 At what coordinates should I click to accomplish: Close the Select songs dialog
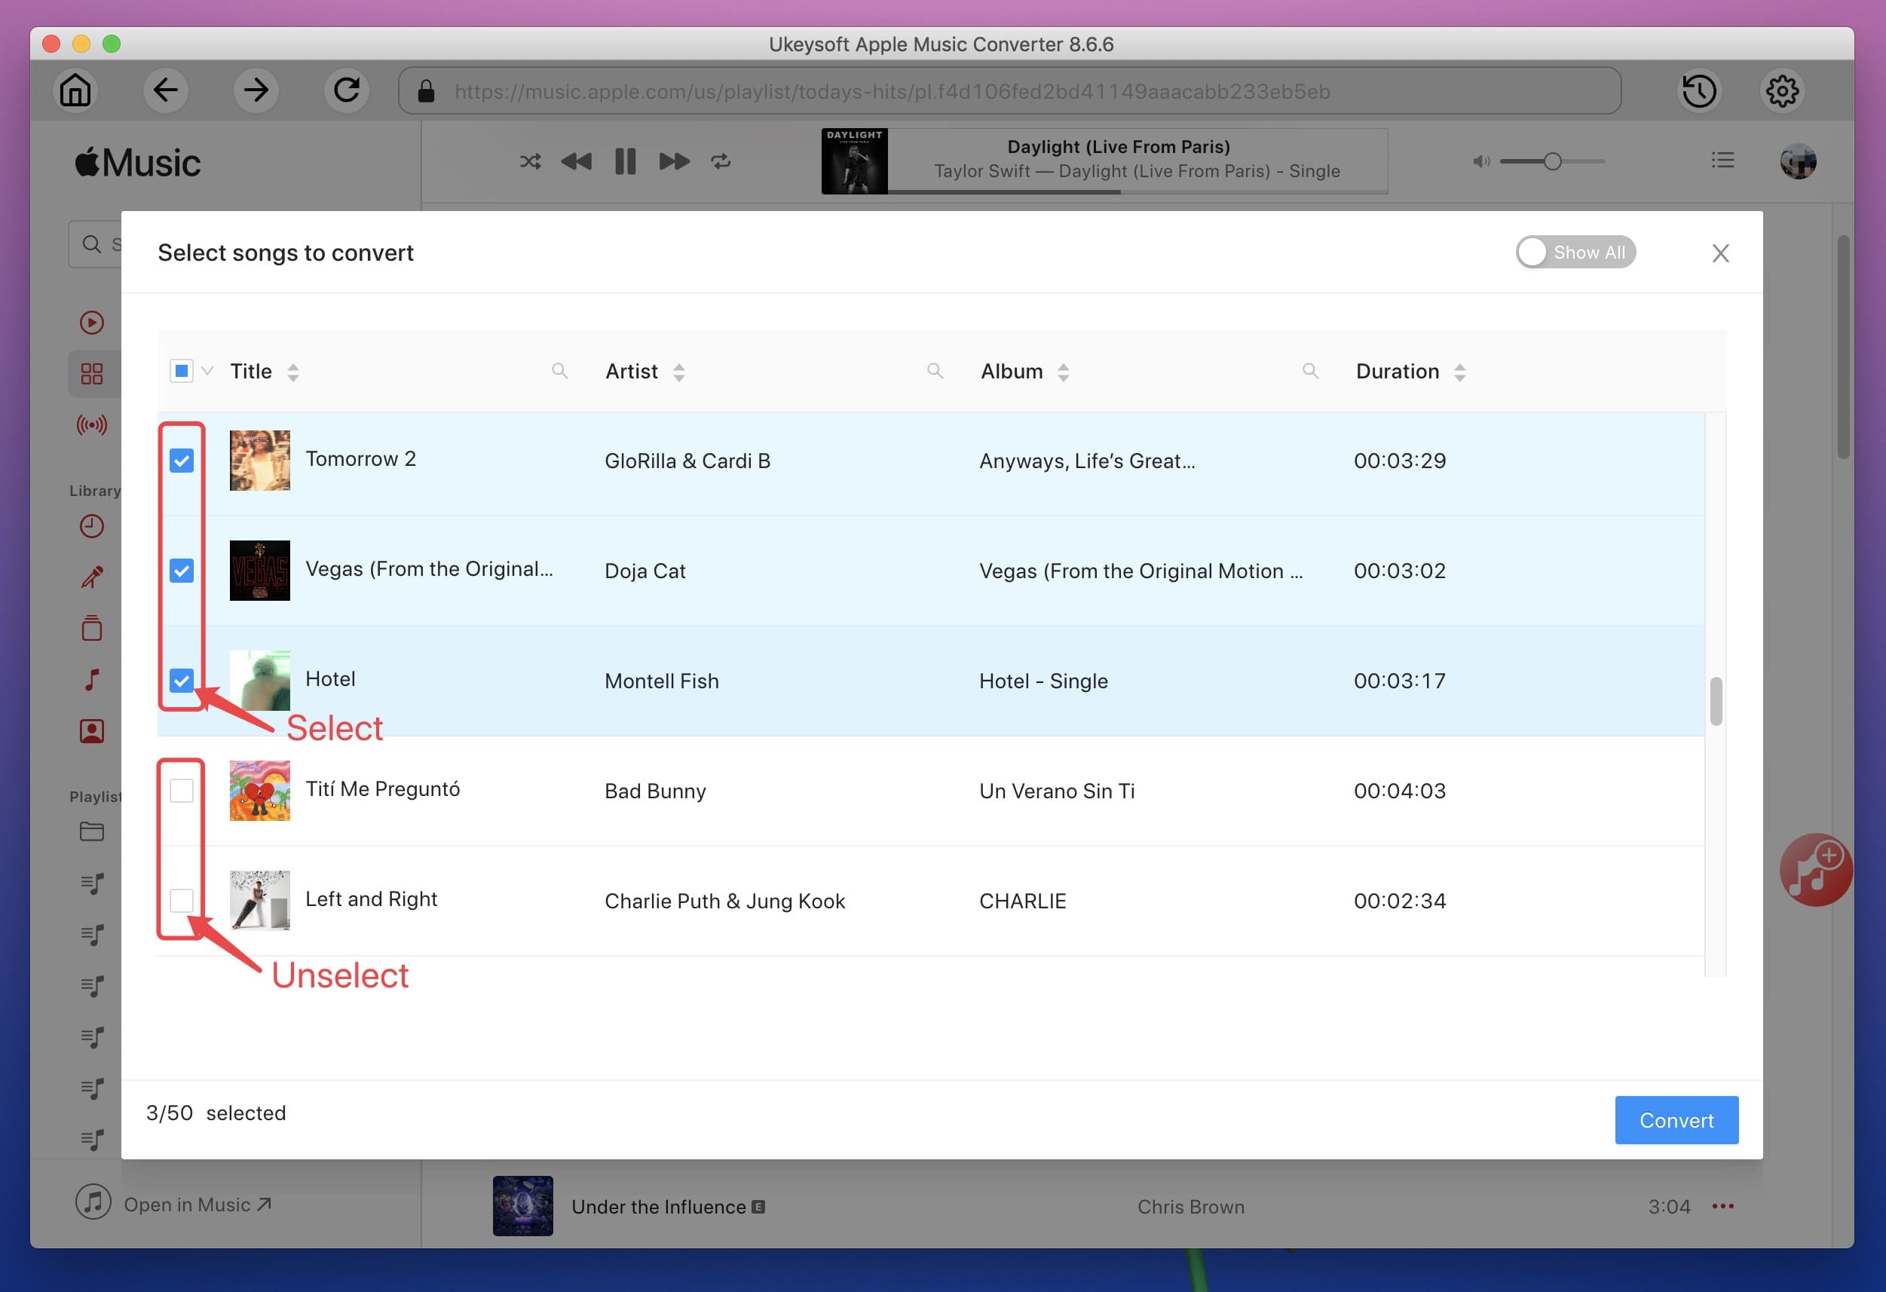pos(1719,252)
